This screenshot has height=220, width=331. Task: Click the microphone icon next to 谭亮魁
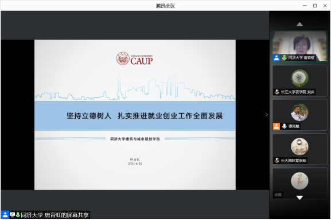click(284, 126)
